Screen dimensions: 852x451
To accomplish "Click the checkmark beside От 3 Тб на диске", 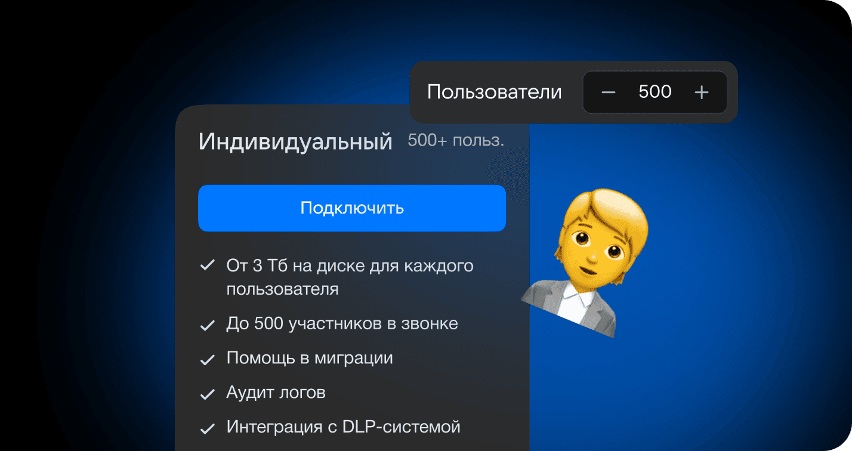I will coord(207,265).
